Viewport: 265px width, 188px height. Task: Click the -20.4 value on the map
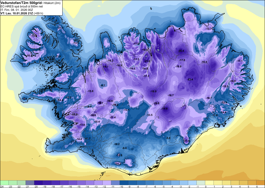click(181, 51)
